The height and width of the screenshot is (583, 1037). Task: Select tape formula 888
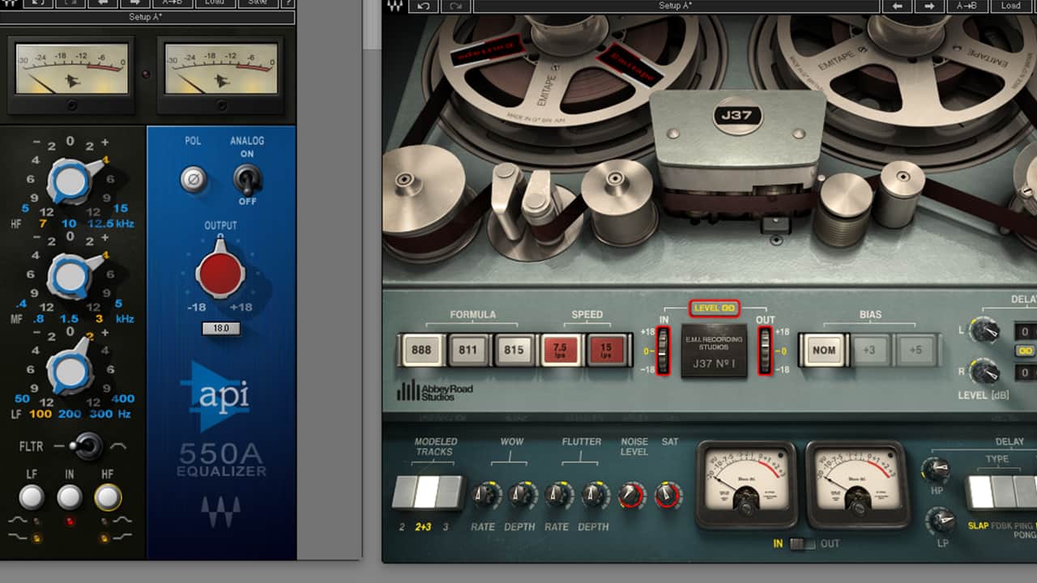[421, 351]
